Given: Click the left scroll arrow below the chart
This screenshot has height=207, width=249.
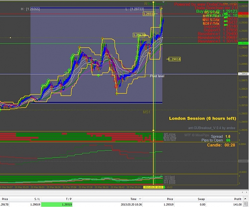Looking at the screenshot, I should pyautogui.click(x=242, y=192).
